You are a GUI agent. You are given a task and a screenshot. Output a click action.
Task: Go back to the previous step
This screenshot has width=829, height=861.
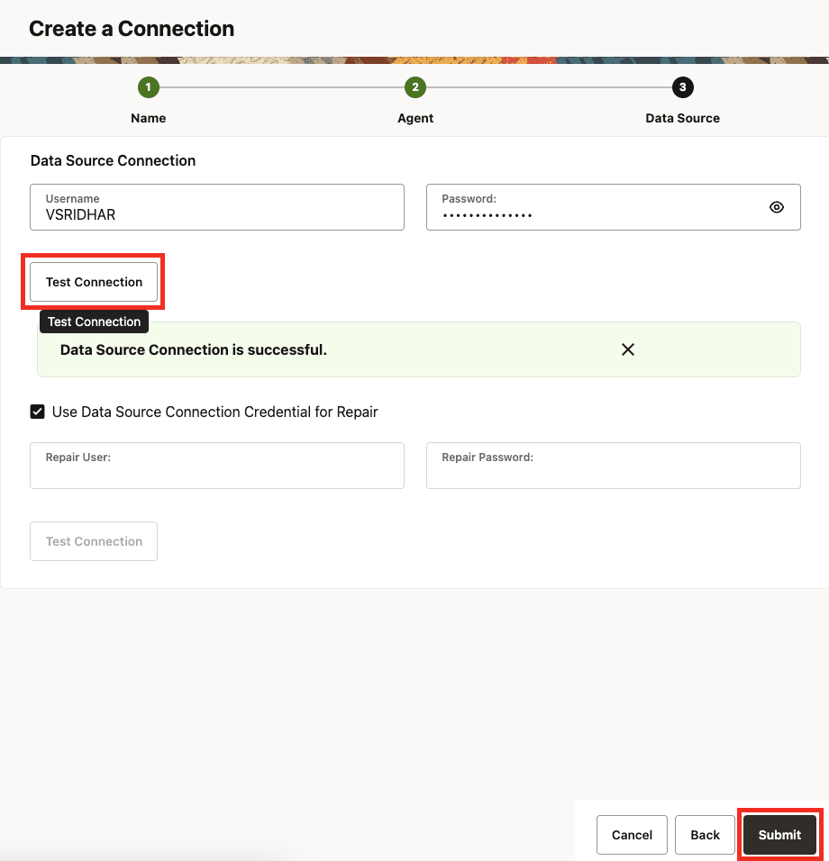705,835
